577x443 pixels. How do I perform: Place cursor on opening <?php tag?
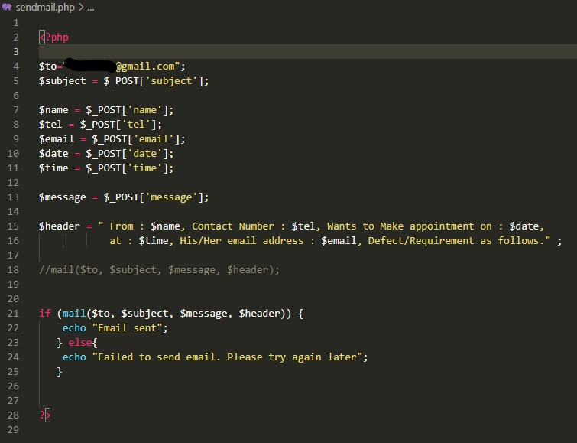coord(53,37)
